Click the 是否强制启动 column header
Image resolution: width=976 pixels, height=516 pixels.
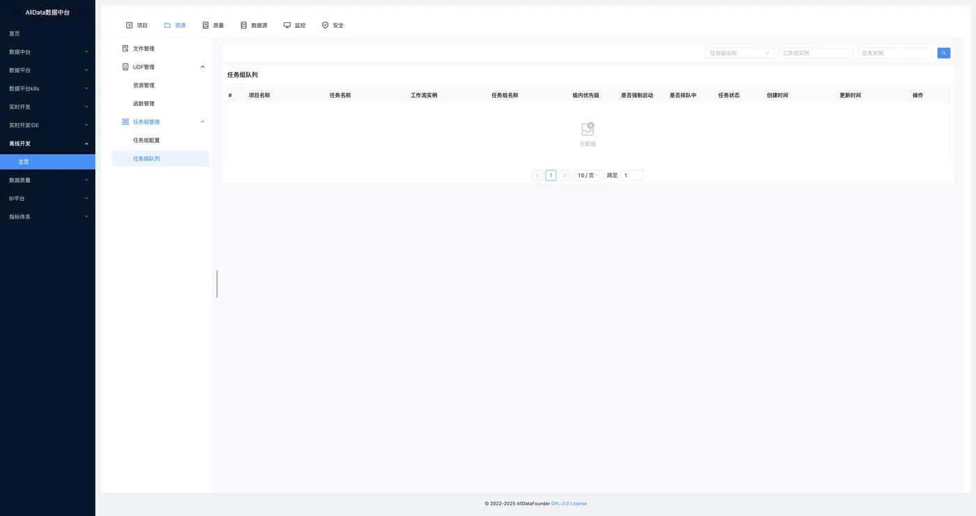(637, 95)
